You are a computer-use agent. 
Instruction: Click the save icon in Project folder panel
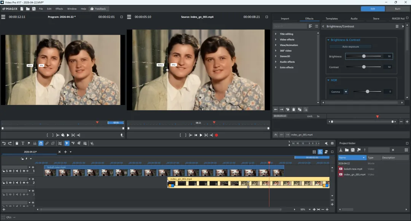(353, 150)
